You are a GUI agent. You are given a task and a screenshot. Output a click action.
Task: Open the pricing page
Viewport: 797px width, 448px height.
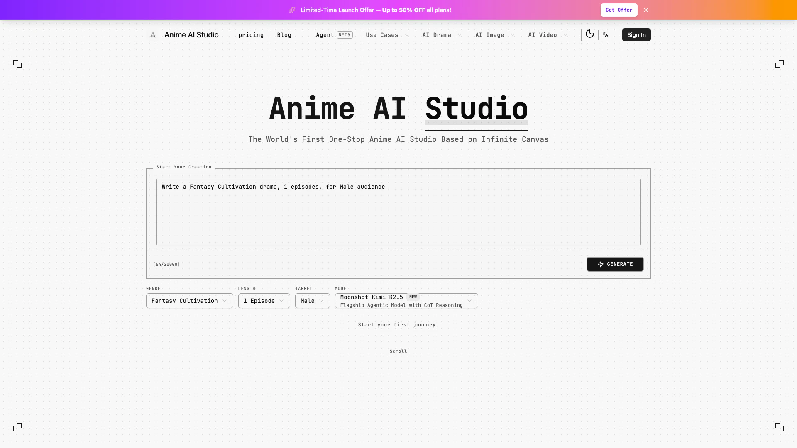[x=251, y=35]
